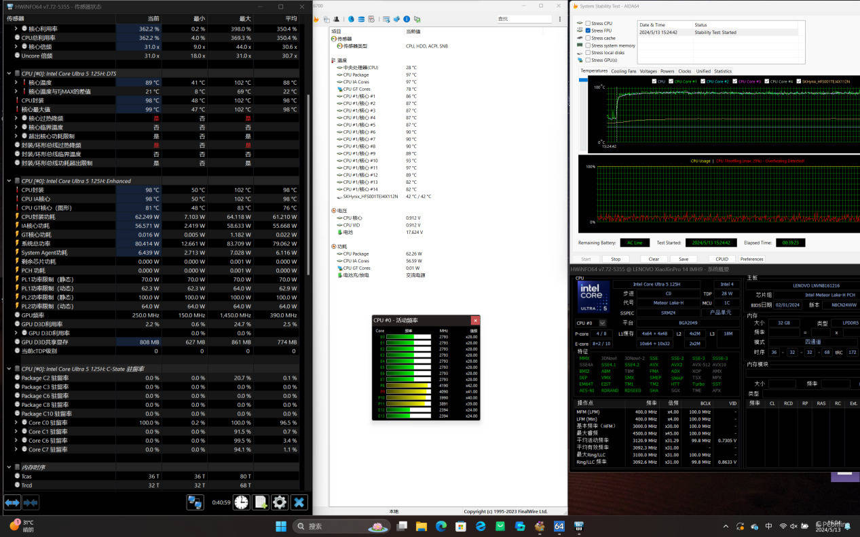
Task: Toggle the CPU Core #4 graph checkbox
Action: (766, 81)
